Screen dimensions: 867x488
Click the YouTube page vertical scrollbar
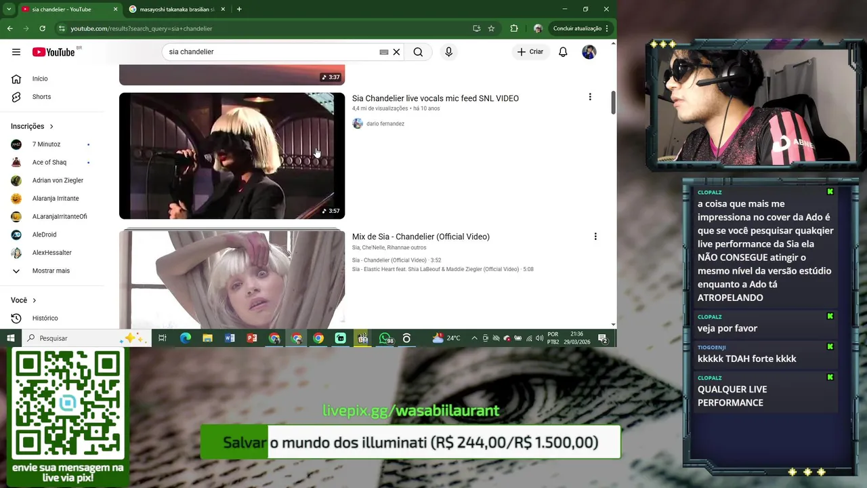coord(614,103)
